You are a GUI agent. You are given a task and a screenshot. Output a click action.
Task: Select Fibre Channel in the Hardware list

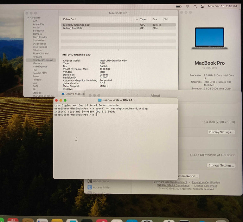tap(41, 54)
